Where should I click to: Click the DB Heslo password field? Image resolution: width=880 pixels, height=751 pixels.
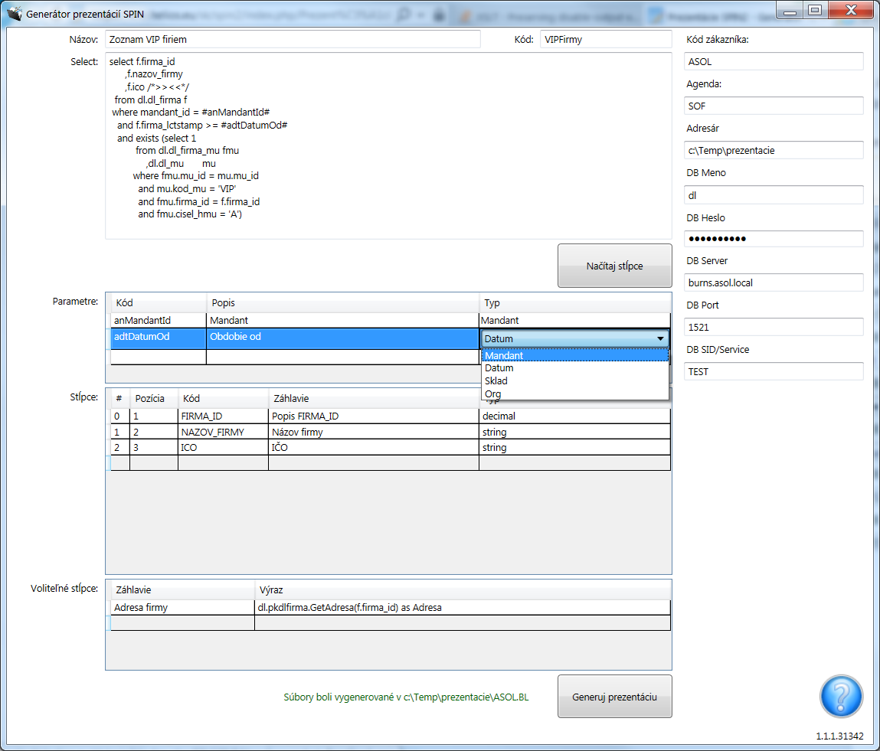[774, 239]
